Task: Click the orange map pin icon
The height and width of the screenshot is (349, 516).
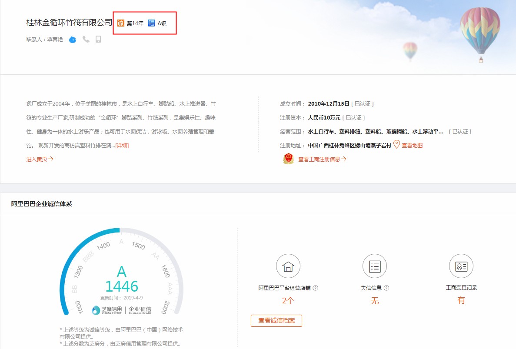Action: point(396,144)
